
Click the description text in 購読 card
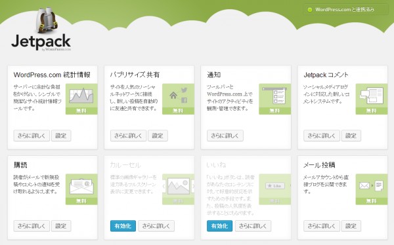(37, 184)
